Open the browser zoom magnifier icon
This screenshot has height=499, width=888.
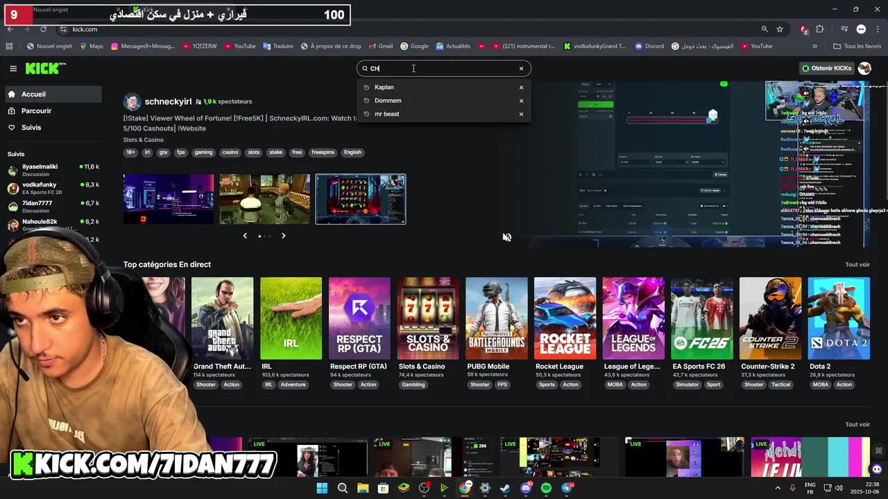pos(765,29)
